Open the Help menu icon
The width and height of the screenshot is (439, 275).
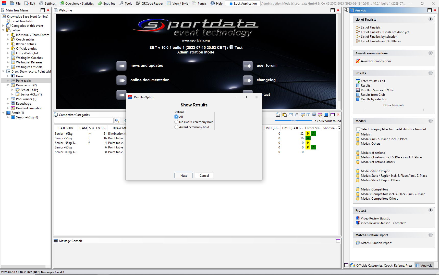(x=213, y=3)
